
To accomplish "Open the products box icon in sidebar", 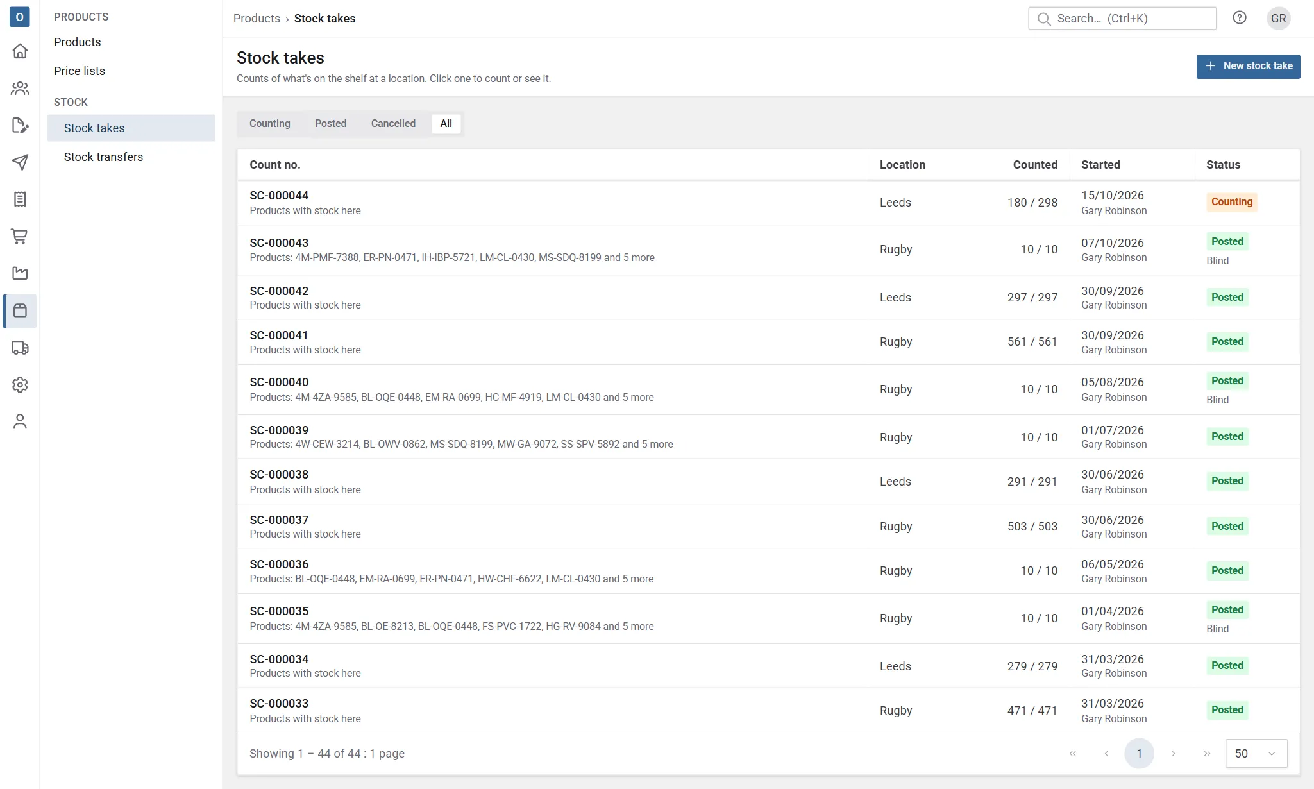I will pos(20,311).
